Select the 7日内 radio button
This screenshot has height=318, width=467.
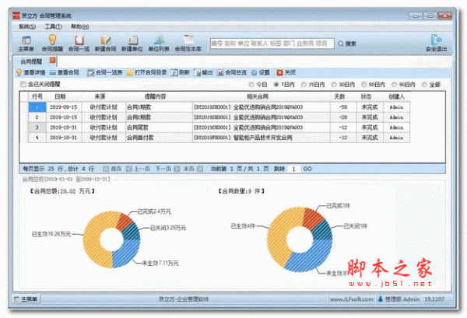click(x=276, y=85)
